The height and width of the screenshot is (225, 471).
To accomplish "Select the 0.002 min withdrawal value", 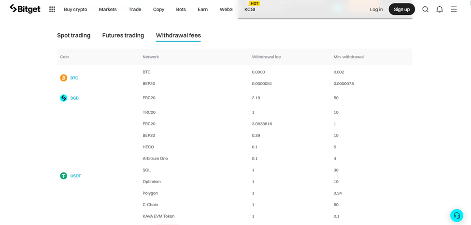I will click(x=339, y=72).
